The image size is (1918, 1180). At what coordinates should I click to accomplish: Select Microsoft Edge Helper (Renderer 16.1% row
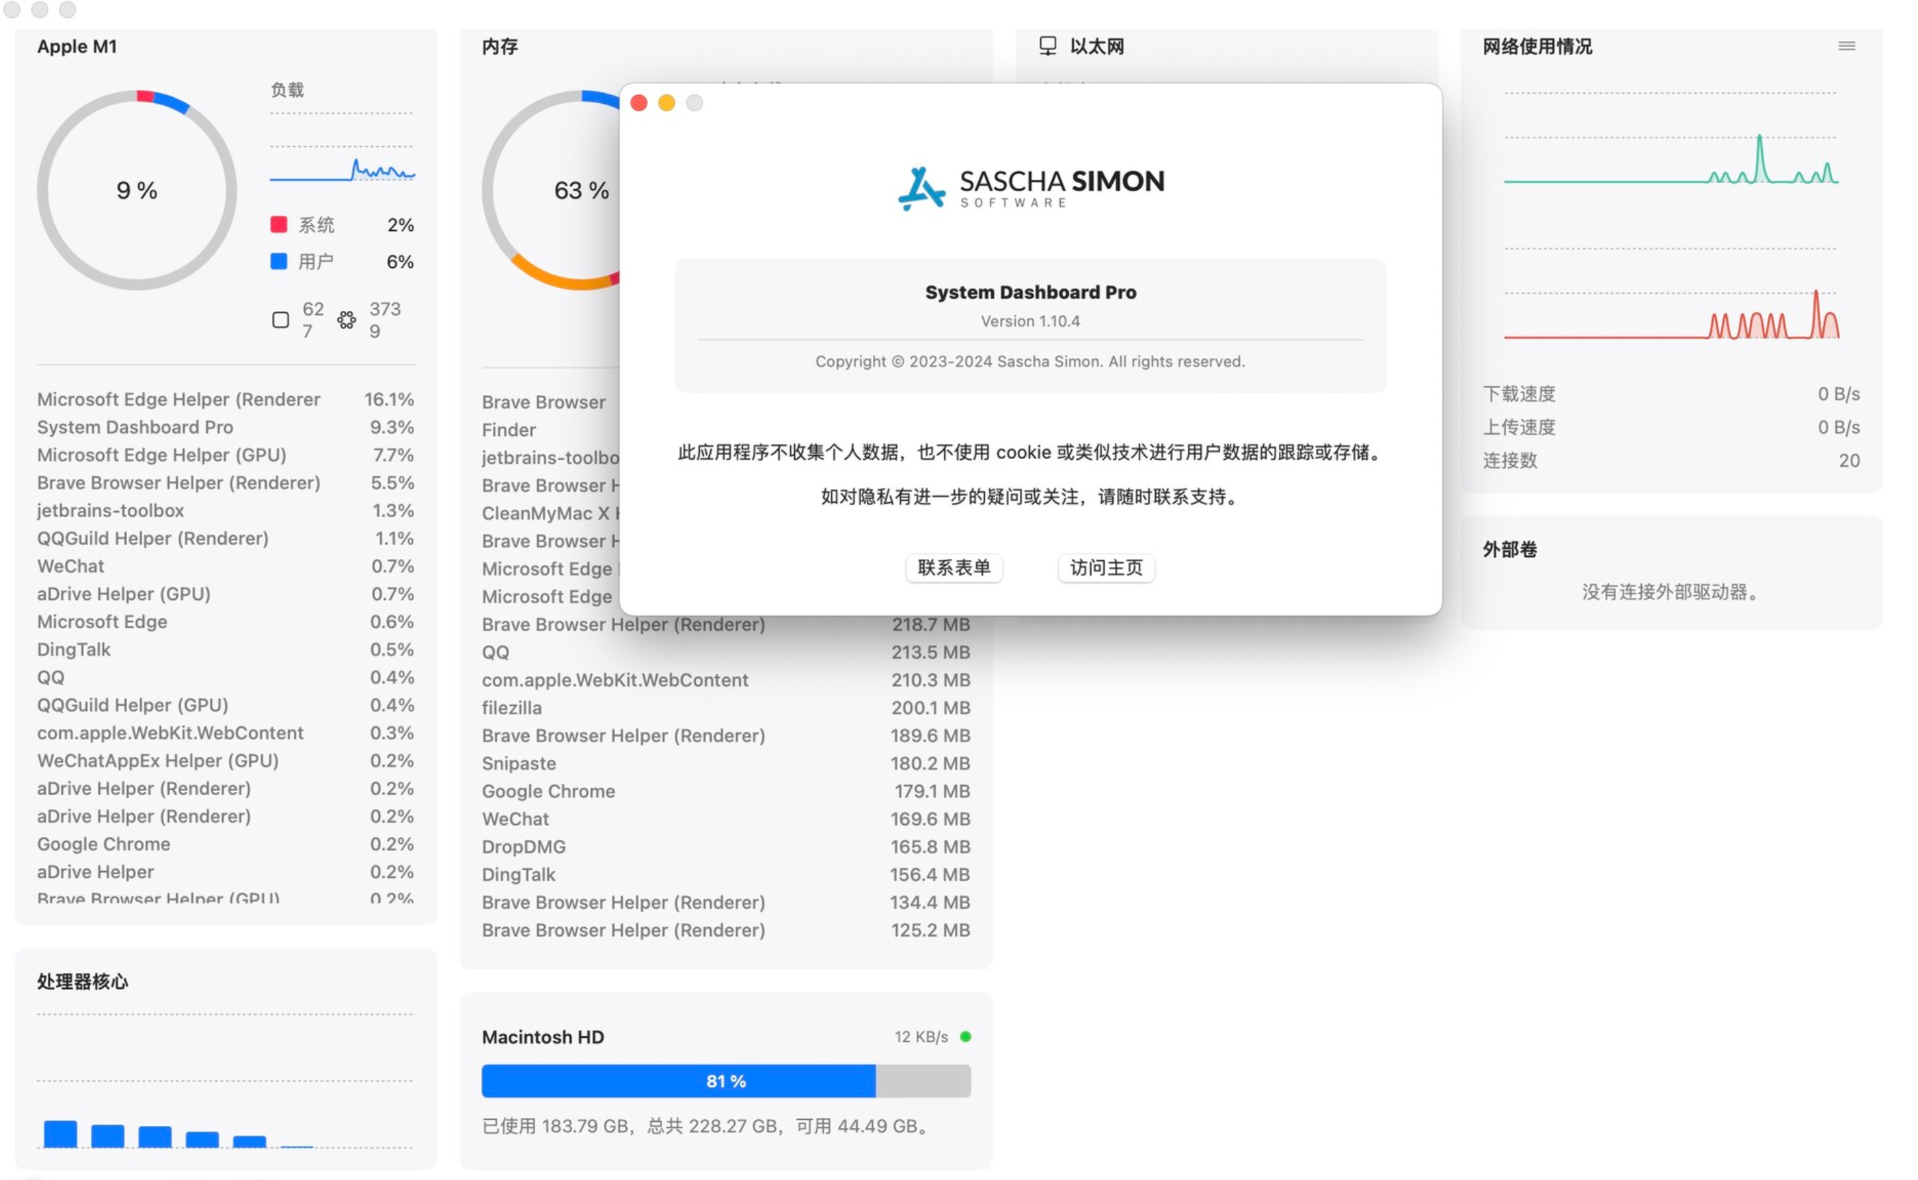coord(226,400)
